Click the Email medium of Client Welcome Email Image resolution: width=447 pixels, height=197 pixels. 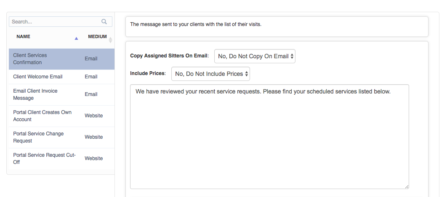(91, 77)
